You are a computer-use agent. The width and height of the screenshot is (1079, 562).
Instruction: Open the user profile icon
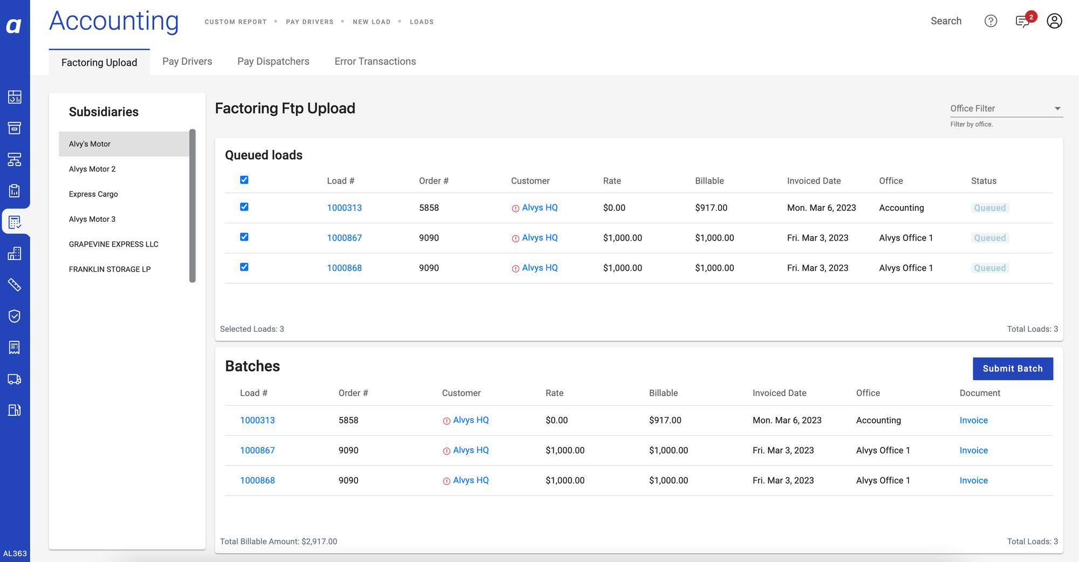1054,21
